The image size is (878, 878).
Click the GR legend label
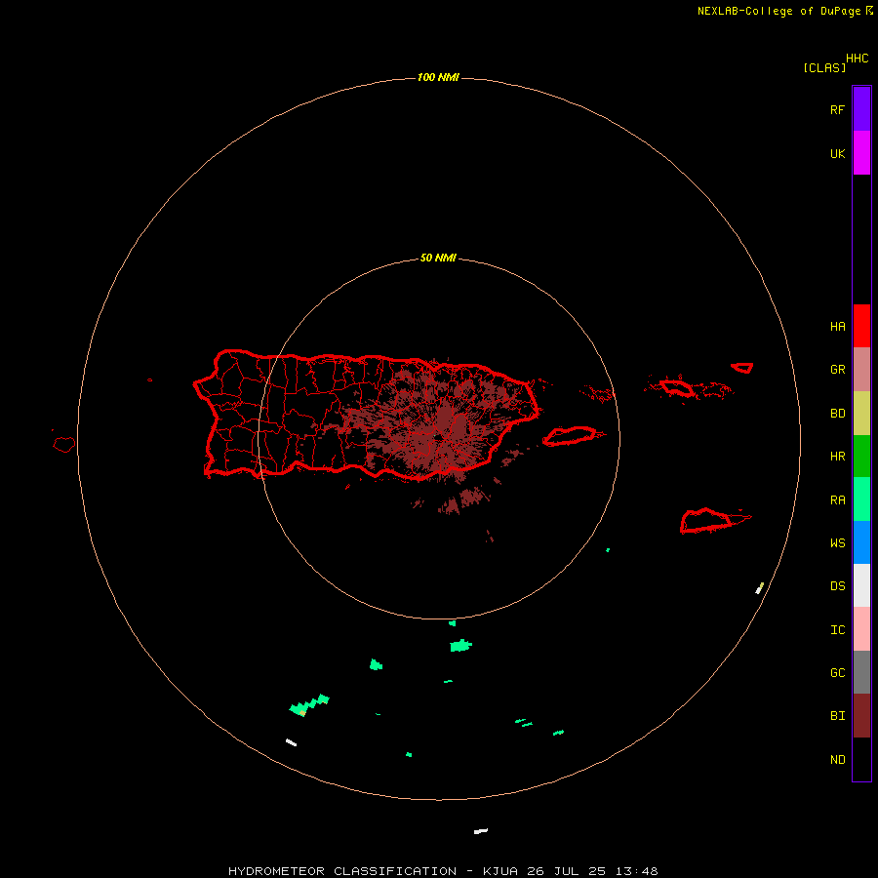point(837,370)
